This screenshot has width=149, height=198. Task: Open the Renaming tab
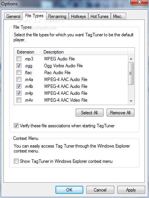pyautogui.click(x=57, y=16)
